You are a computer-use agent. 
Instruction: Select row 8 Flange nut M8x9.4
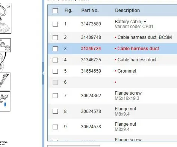click(112, 111)
